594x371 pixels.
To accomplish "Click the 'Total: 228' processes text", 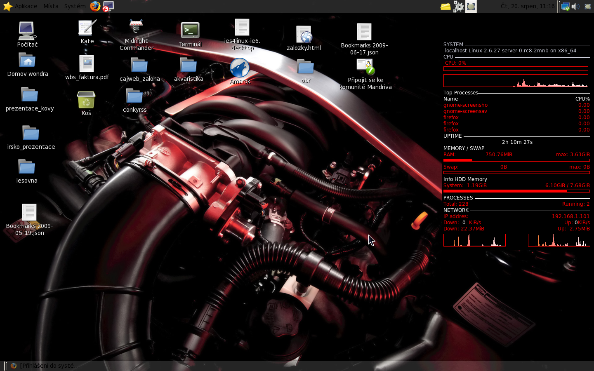I will click(x=456, y=204).
